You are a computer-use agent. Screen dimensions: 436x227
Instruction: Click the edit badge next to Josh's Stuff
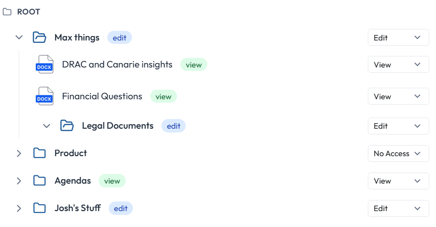coord(121,208)
